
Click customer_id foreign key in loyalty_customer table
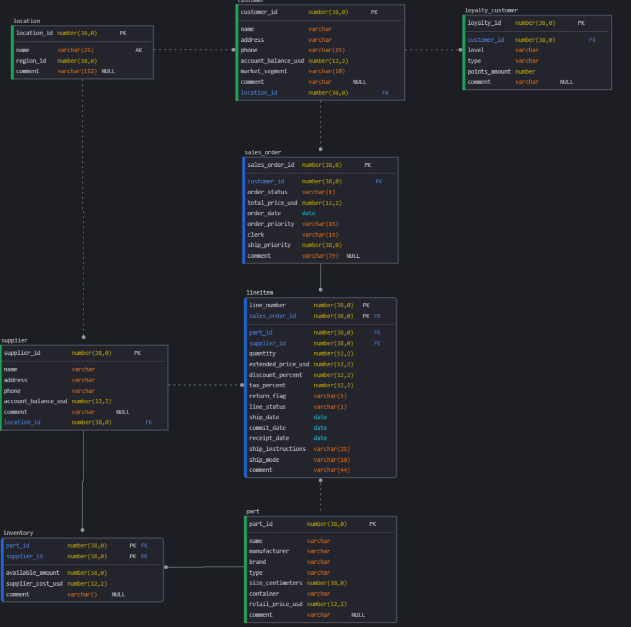pos(486,40)
